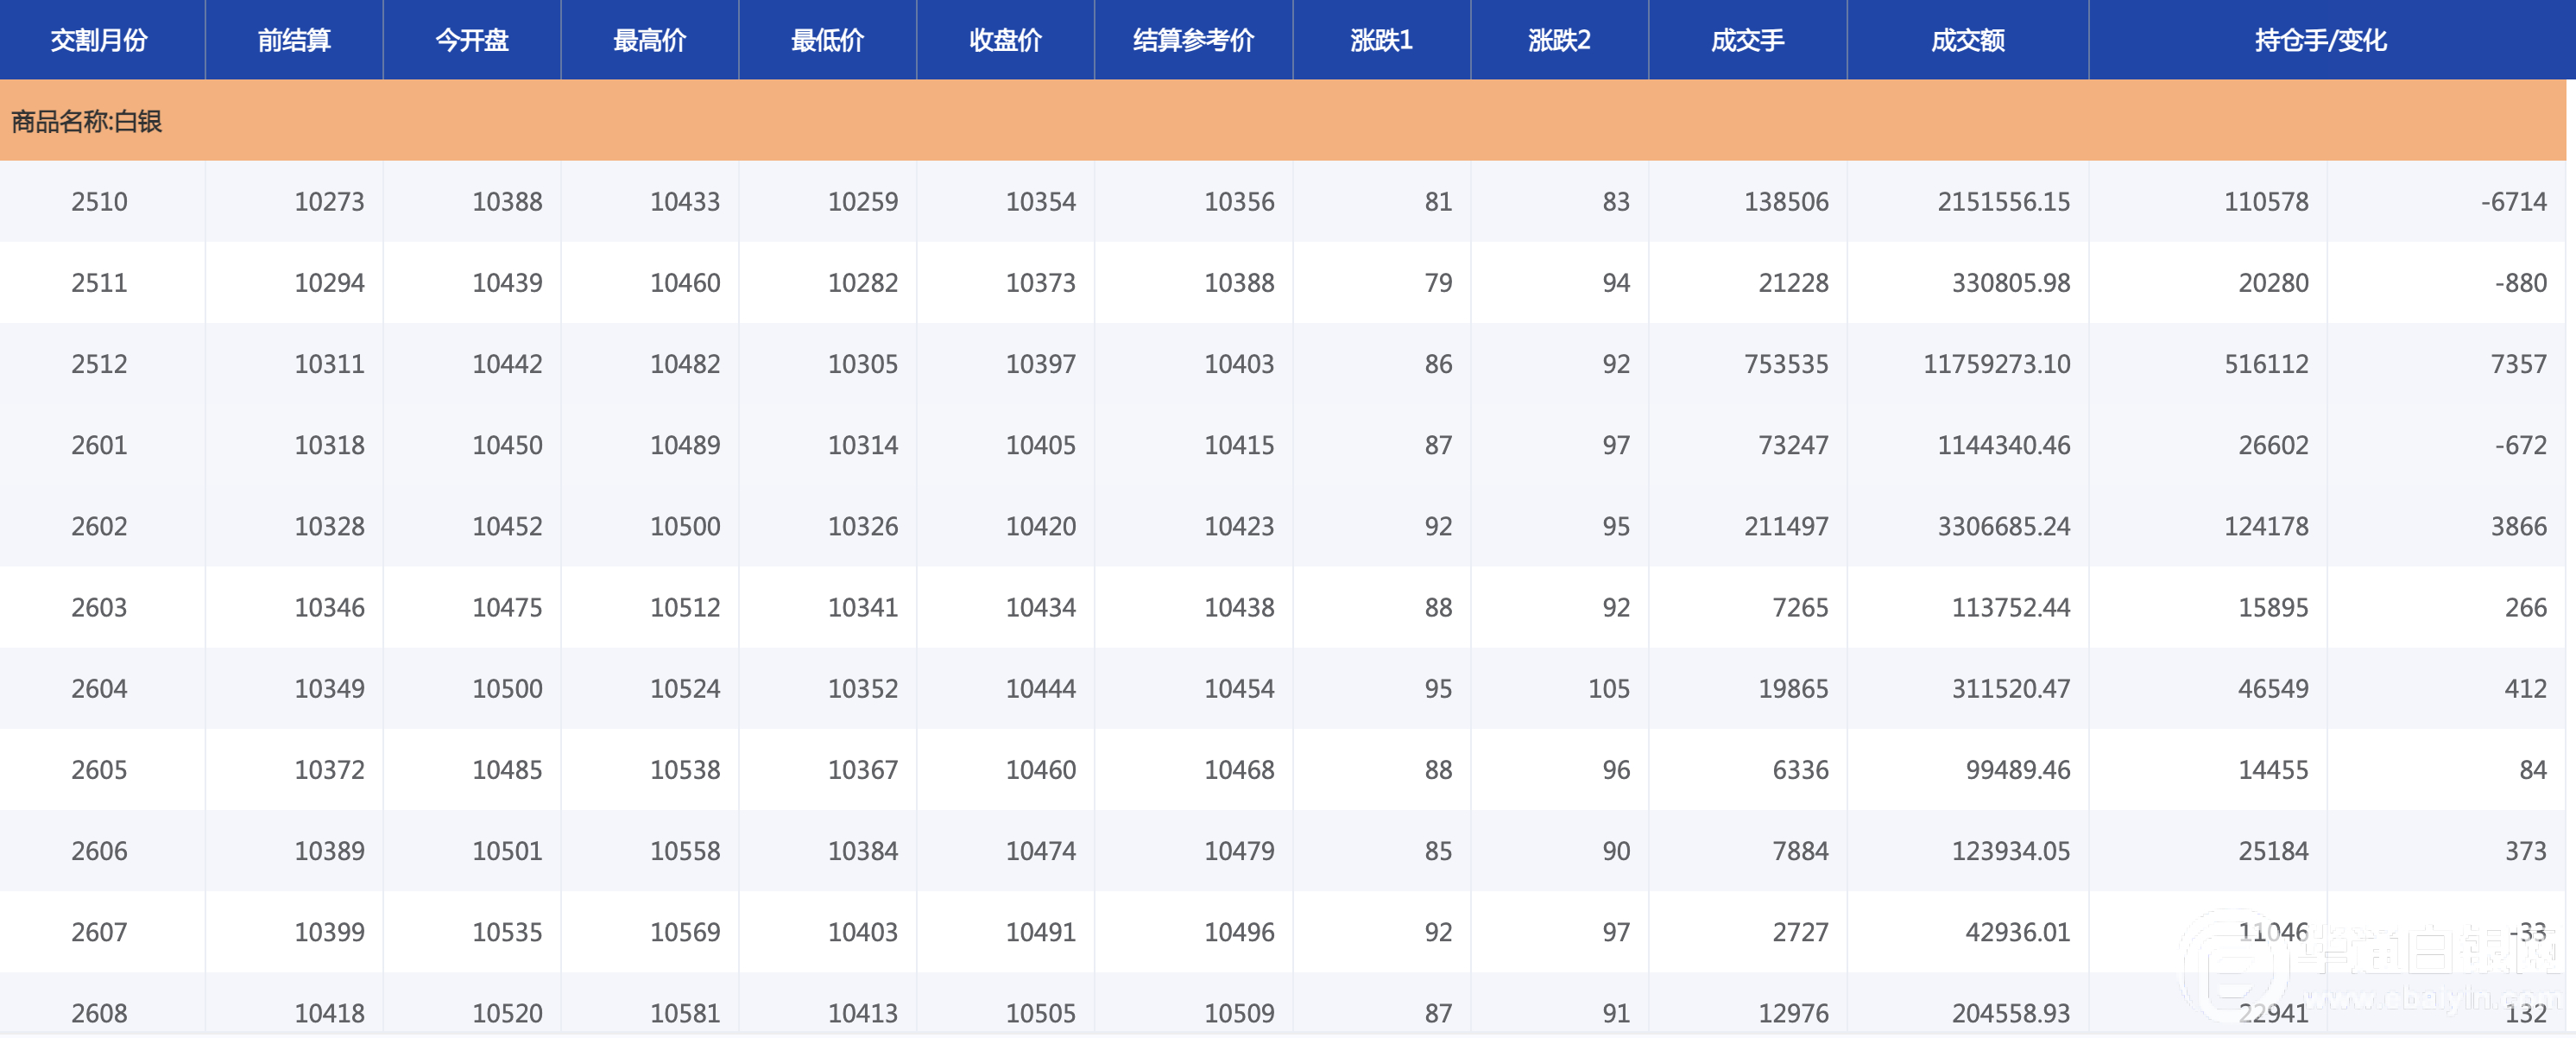
Task: Click the 涨跌1 column header
Action: pos(1381,40)
